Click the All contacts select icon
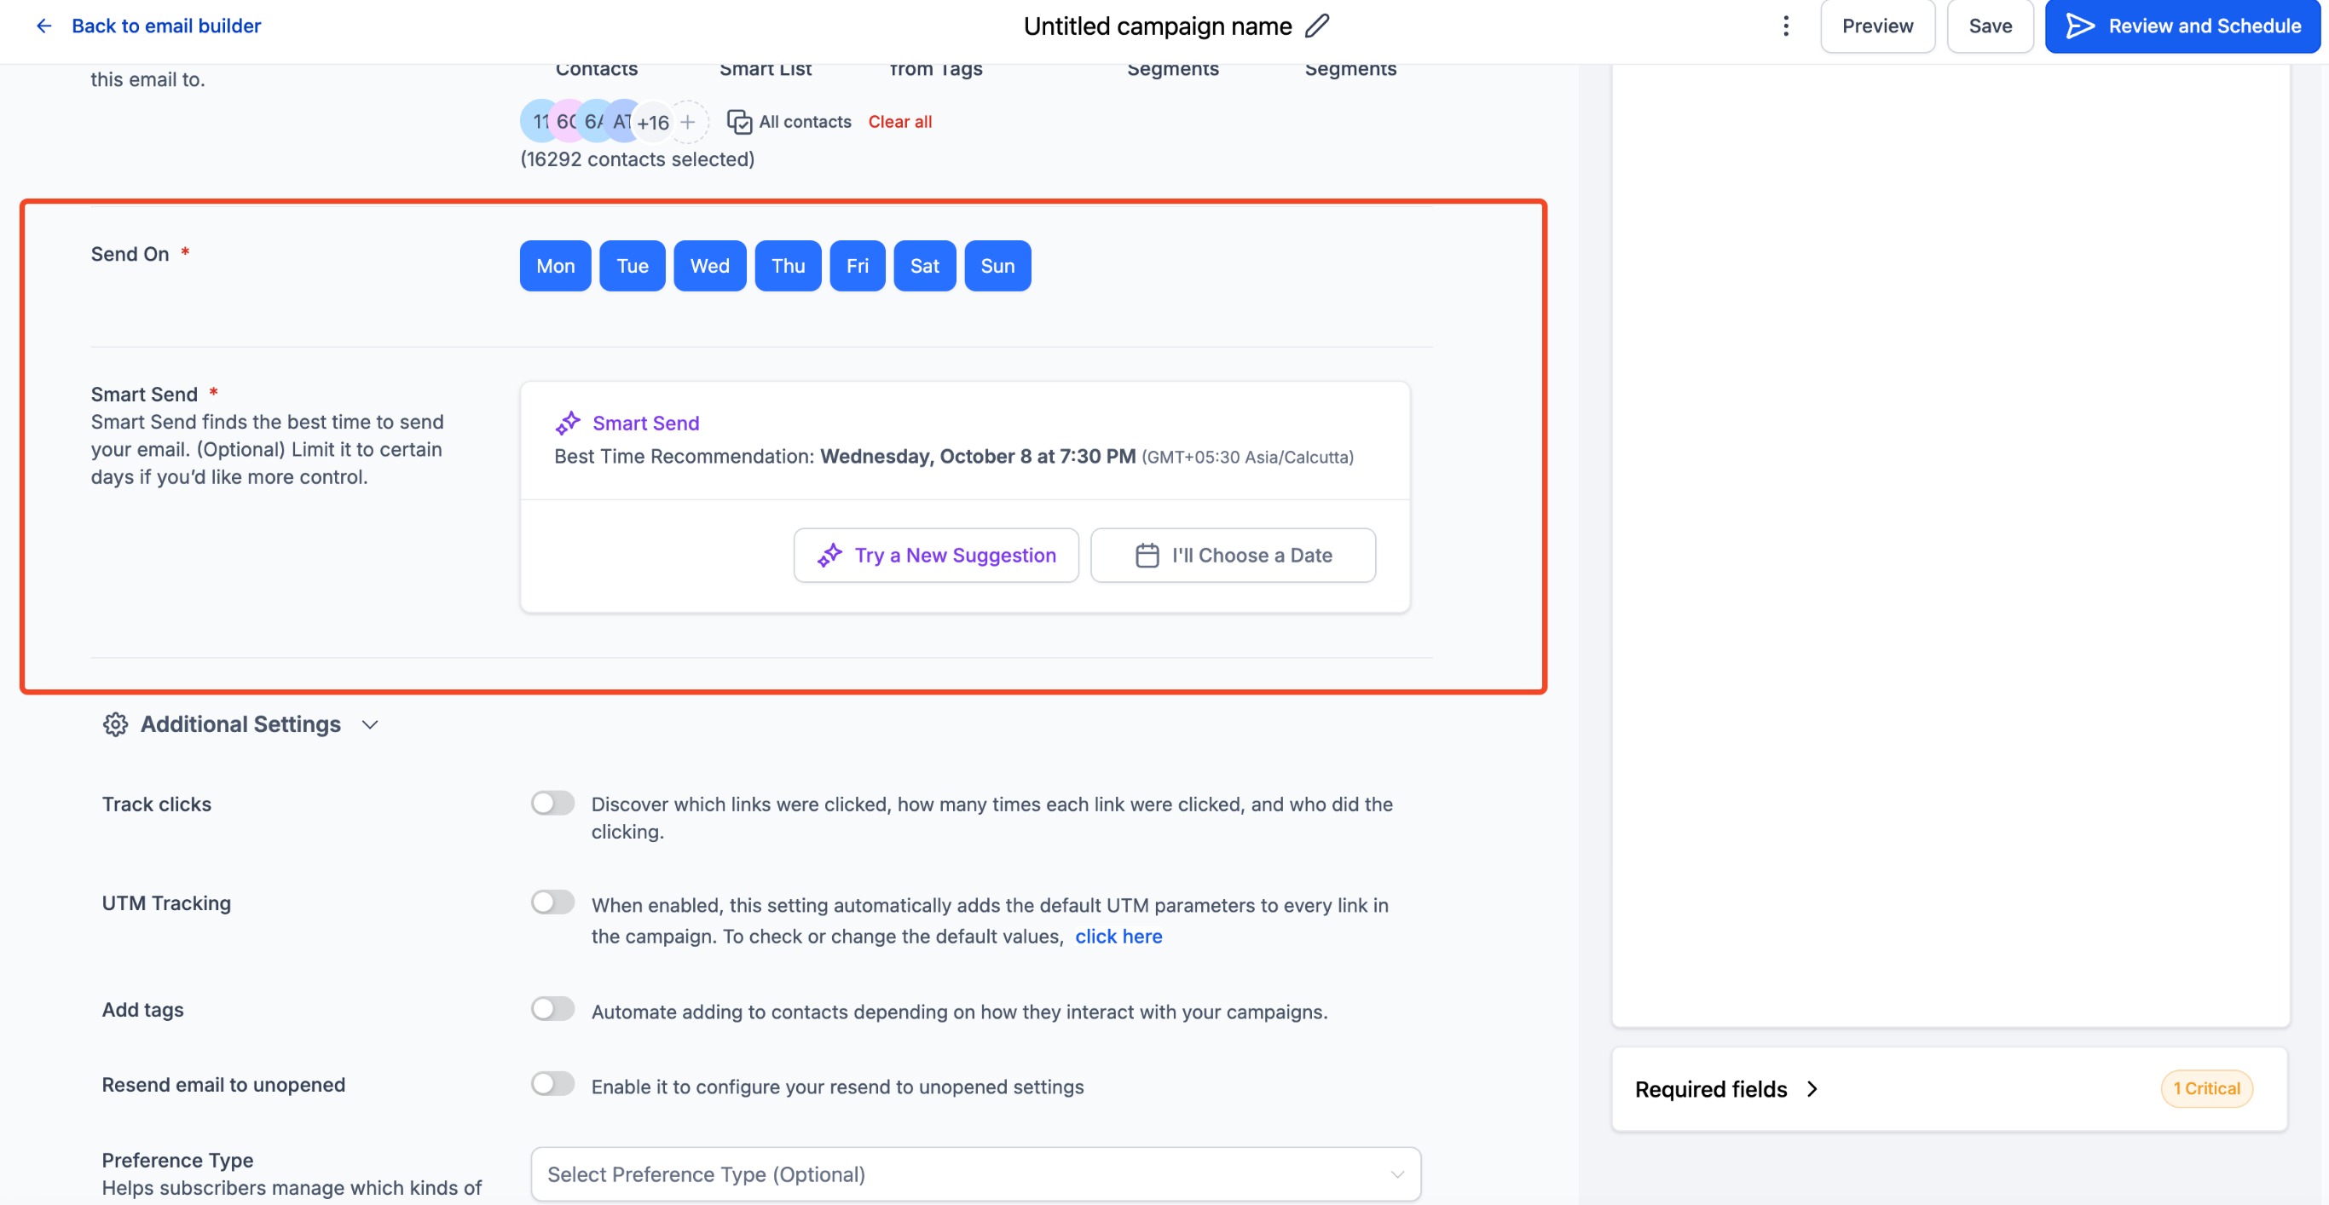This screenshot has height=1205, width=2329. pyautogui.click(x=738, y=121)
